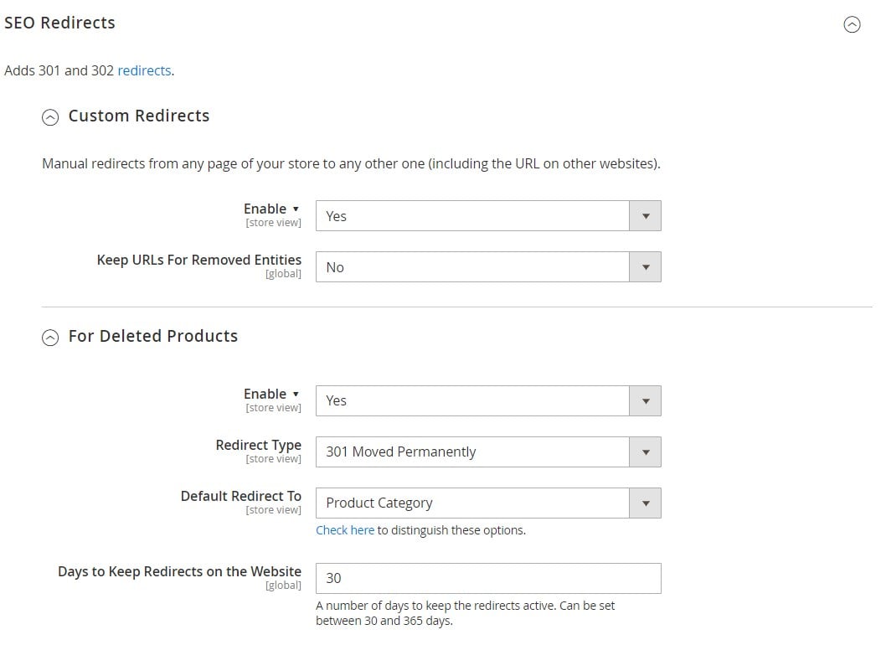The height and width of the screenshot is (645, 881).
Task: Click the Redirect Type label
Action: [259, 445]
